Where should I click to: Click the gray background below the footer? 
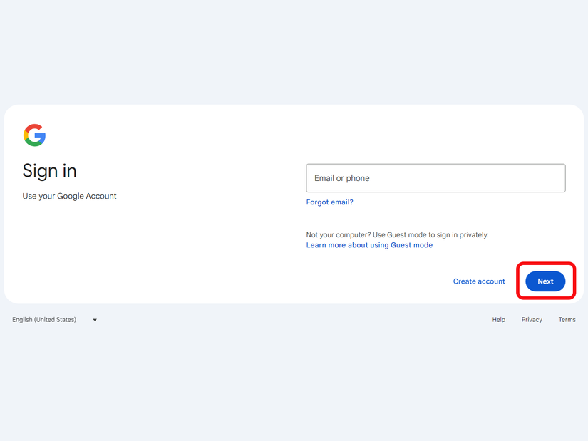pyautogui.click(x=294, y=385)
